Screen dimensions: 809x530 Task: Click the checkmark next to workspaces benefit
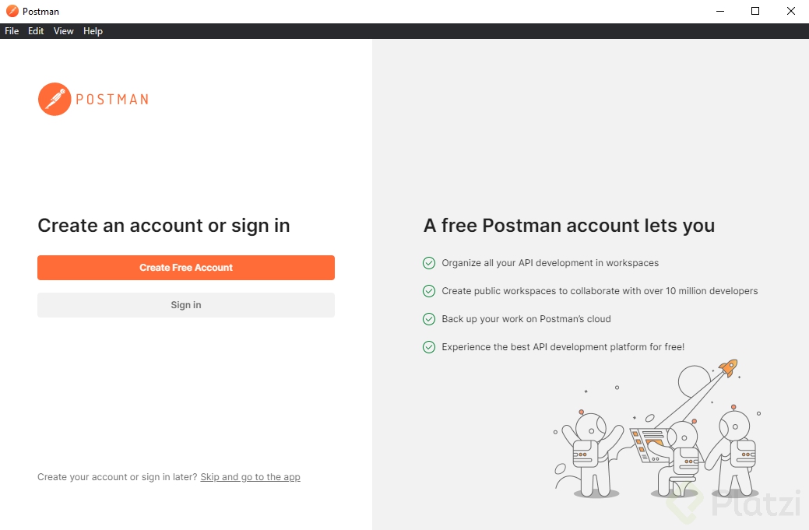click(429, 263)
